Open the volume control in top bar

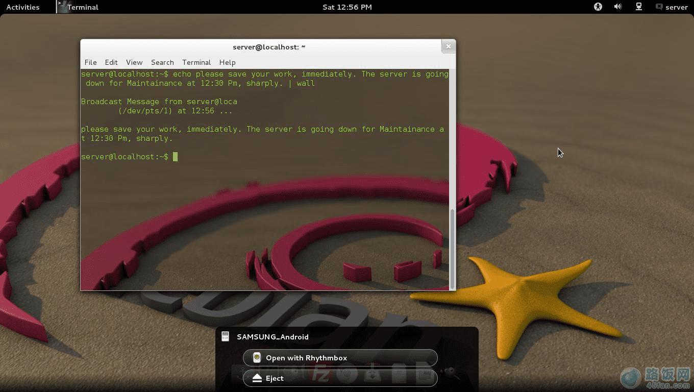(x=618, y=7)
